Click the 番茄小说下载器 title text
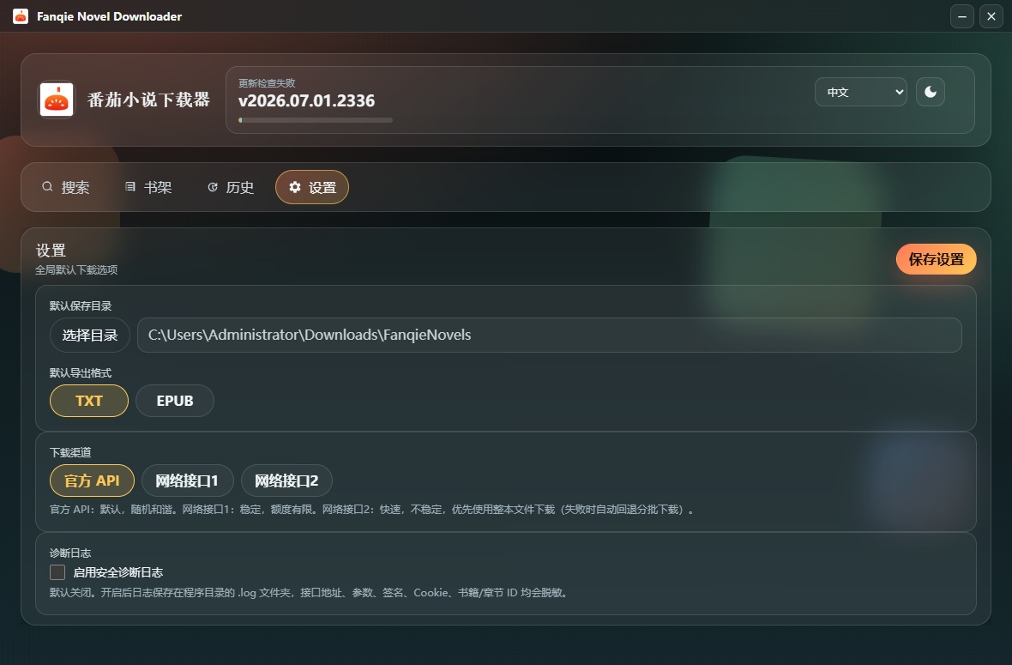Viewport: 1012px width, 665px height. 148,100
